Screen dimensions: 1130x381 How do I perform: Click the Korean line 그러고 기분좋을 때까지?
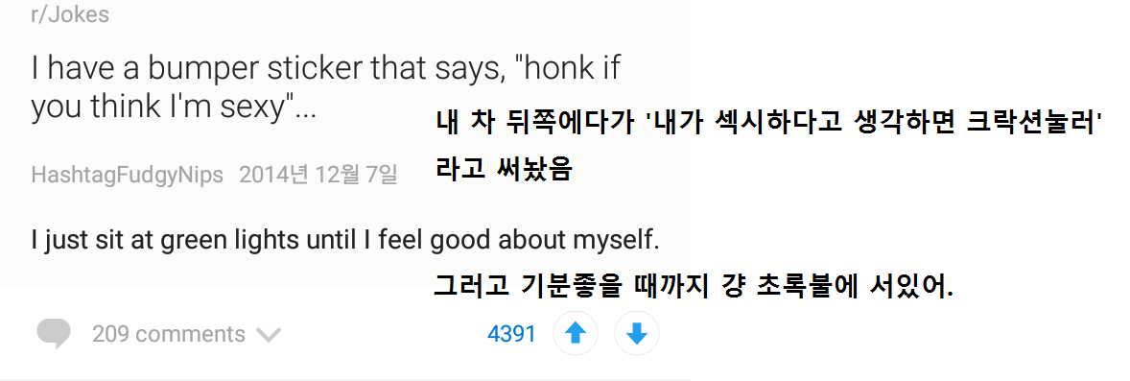[694, 287]
